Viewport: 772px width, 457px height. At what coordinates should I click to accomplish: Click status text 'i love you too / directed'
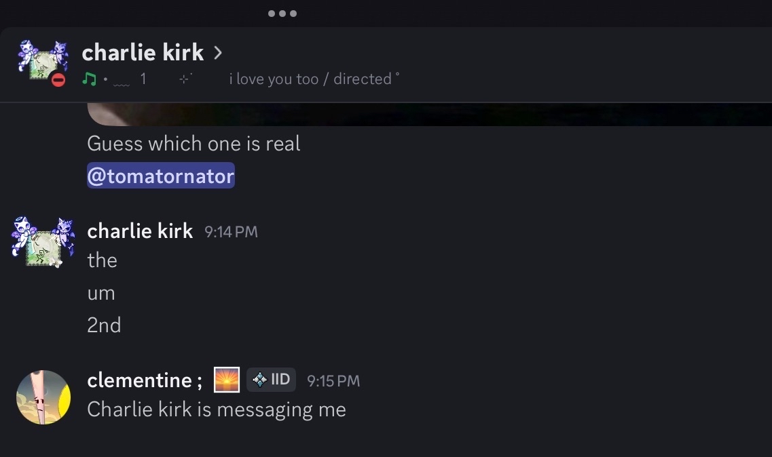point(310,79)
